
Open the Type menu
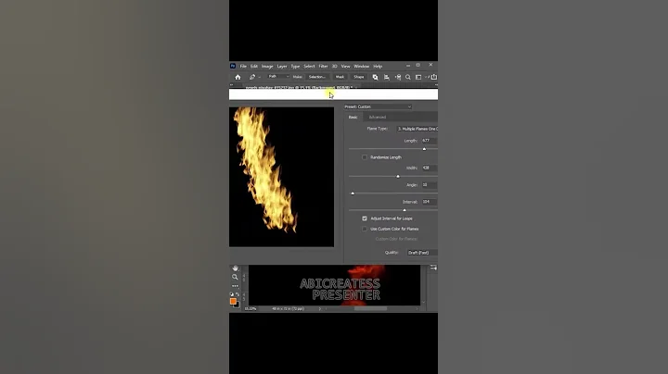tap(295, 67)
